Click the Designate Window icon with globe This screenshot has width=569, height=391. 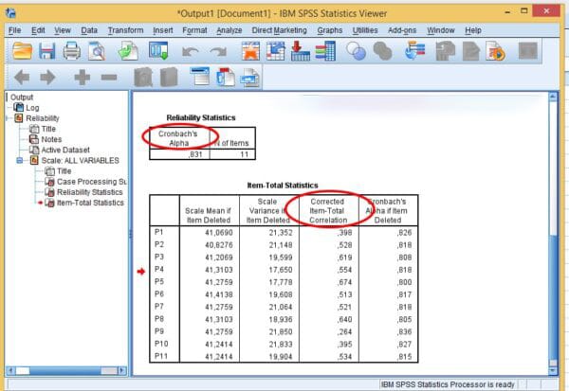414,51
